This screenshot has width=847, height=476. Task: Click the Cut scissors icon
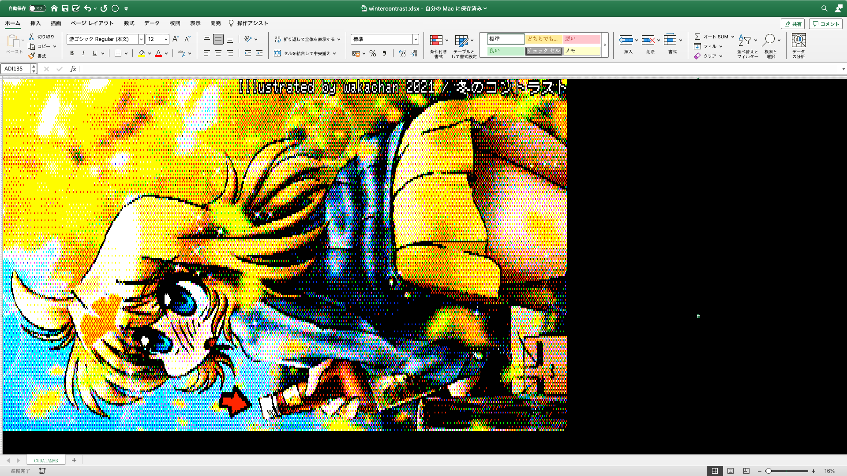pyautogui.click(x=31, y=37)
